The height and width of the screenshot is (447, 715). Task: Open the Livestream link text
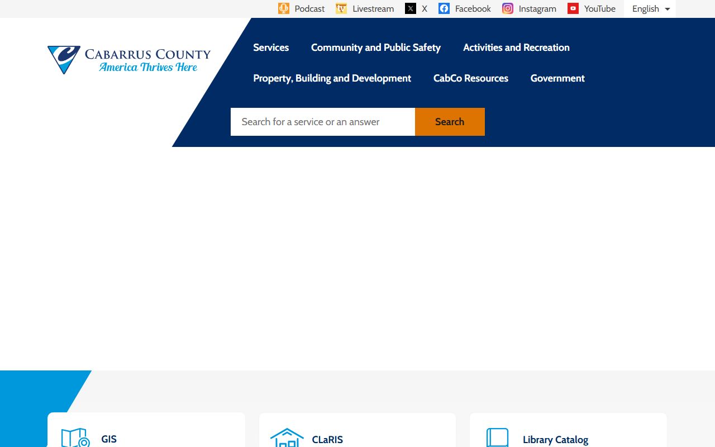click(373, 9)
